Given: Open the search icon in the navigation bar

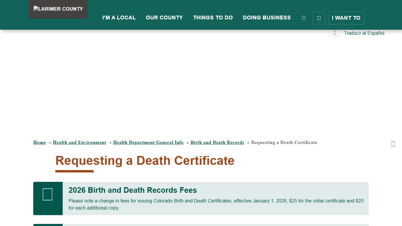Looking at the screenshot, I should pos(304,17).
